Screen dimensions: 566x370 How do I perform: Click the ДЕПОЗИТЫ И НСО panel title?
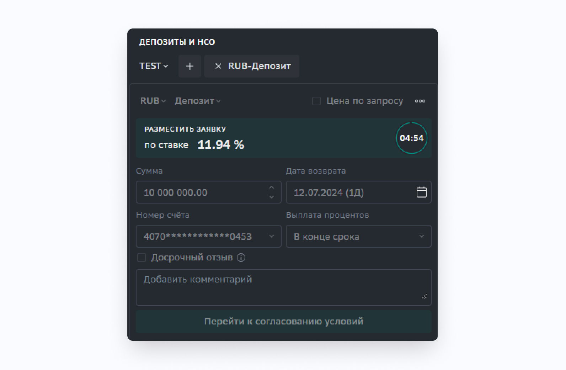[177, 42]
